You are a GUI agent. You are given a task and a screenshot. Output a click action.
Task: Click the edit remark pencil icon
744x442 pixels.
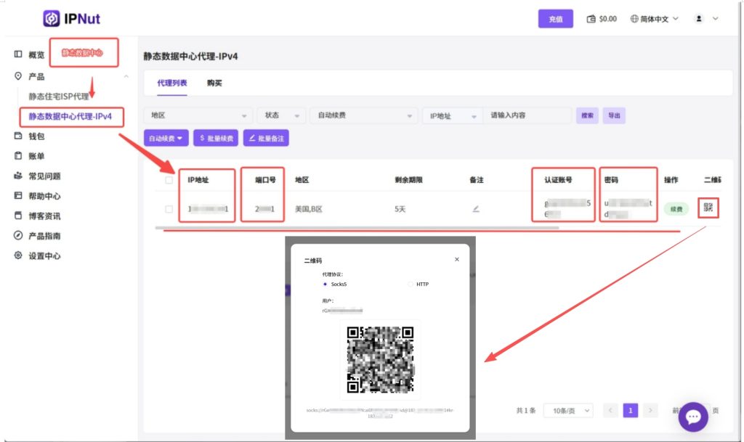(476, 209)
